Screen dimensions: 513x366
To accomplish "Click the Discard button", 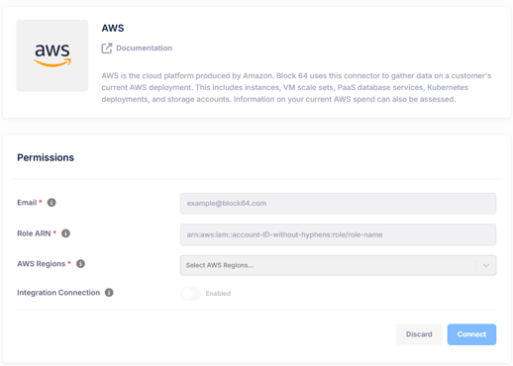I will [419, 334].
